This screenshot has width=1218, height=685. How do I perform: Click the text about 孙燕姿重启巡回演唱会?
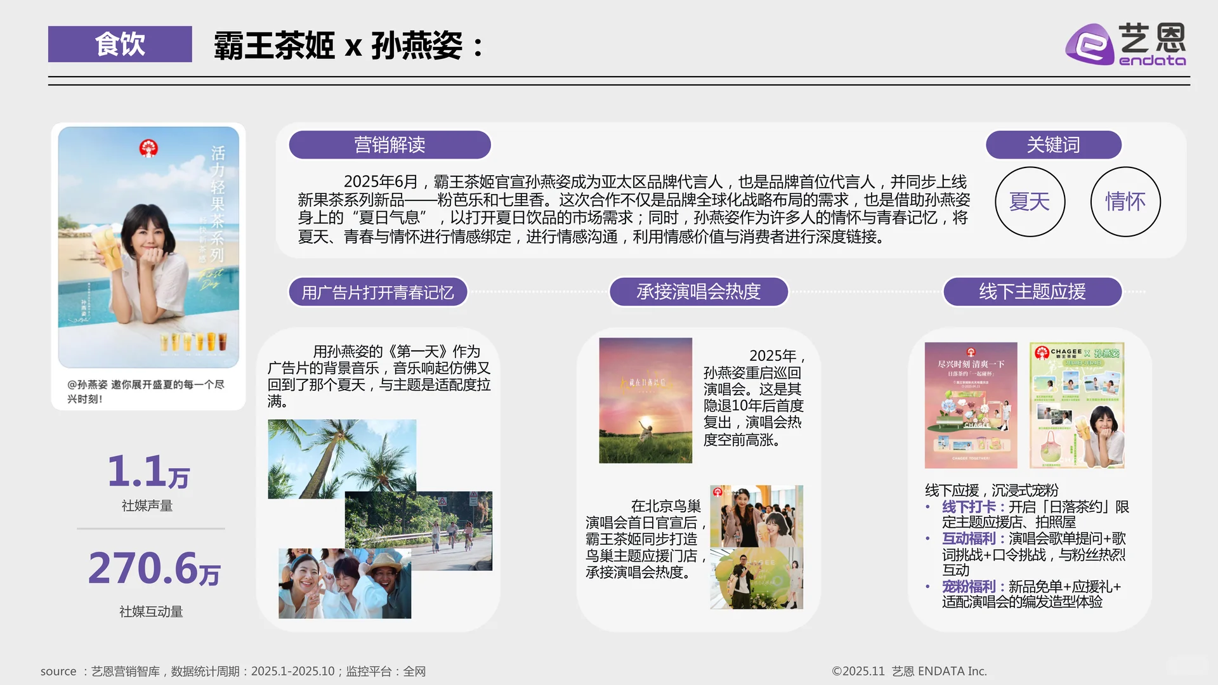point(754,397)
